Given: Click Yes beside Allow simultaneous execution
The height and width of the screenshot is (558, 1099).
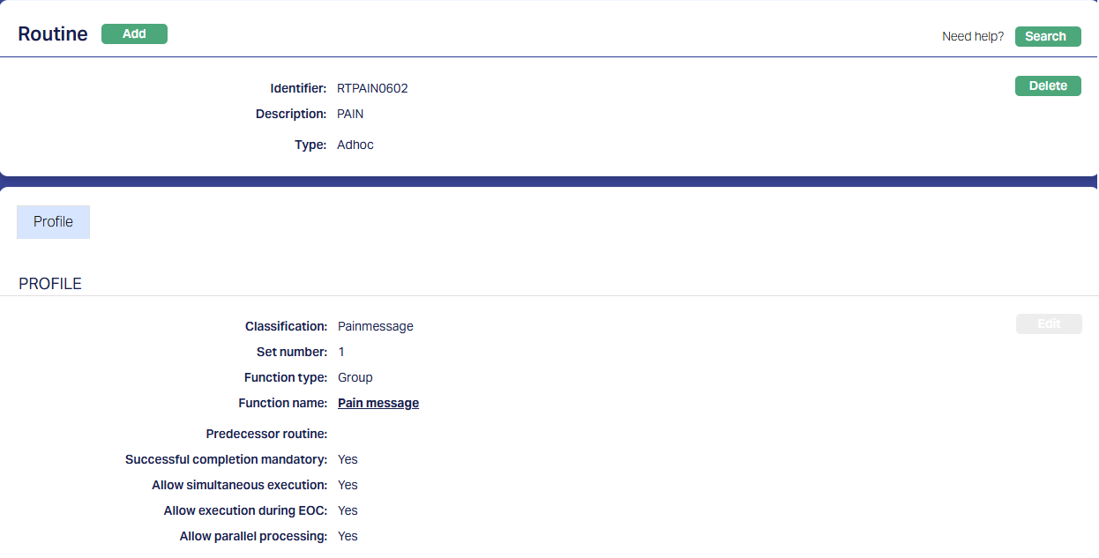Looking at the screenshot, I should pos(348,485).
